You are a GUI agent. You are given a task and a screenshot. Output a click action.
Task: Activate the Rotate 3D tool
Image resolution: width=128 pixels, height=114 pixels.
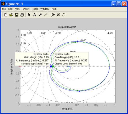point(64,15)
